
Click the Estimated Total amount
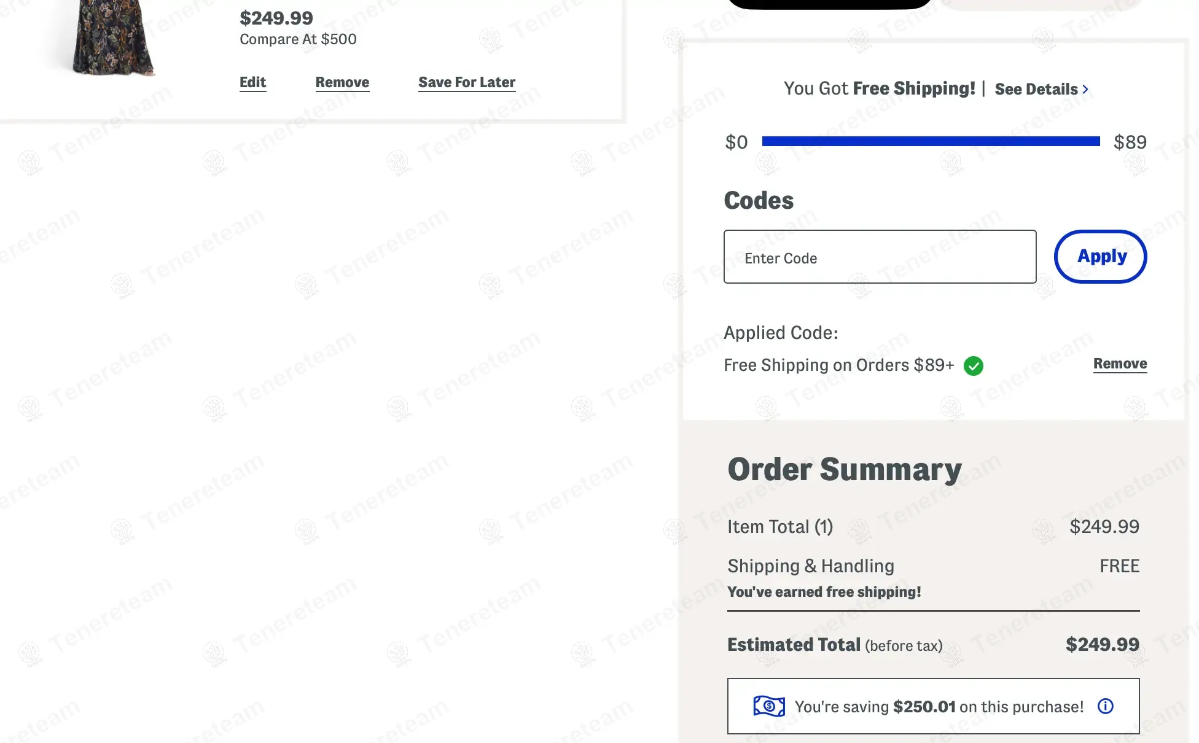pos(1102,645)
